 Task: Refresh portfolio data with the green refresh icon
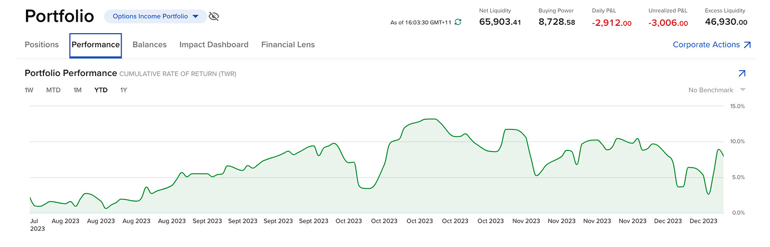[x=458, y=22]
